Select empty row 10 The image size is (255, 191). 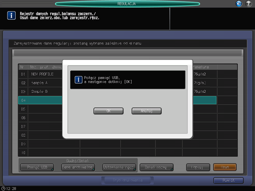(x=128, y=153)
